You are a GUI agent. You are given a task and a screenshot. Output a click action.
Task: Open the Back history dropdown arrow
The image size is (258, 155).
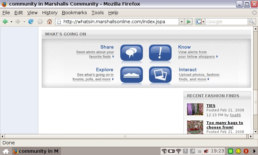[x=11, y=22]
